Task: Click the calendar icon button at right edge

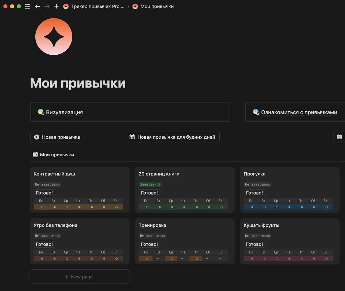Action: point(339,137)
